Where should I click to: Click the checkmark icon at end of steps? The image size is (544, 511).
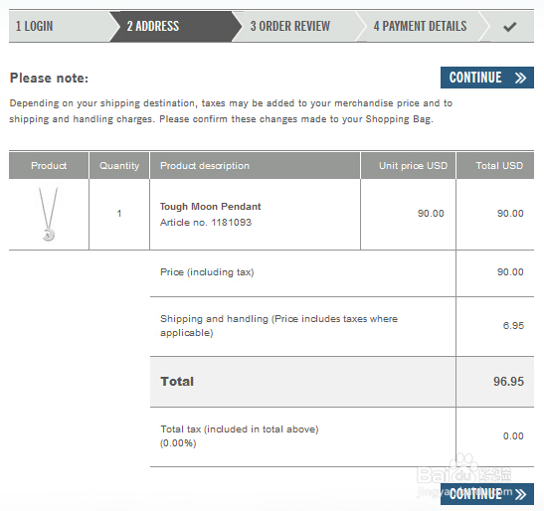509,27
